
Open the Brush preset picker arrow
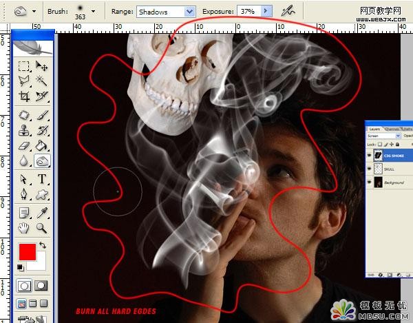93,11
